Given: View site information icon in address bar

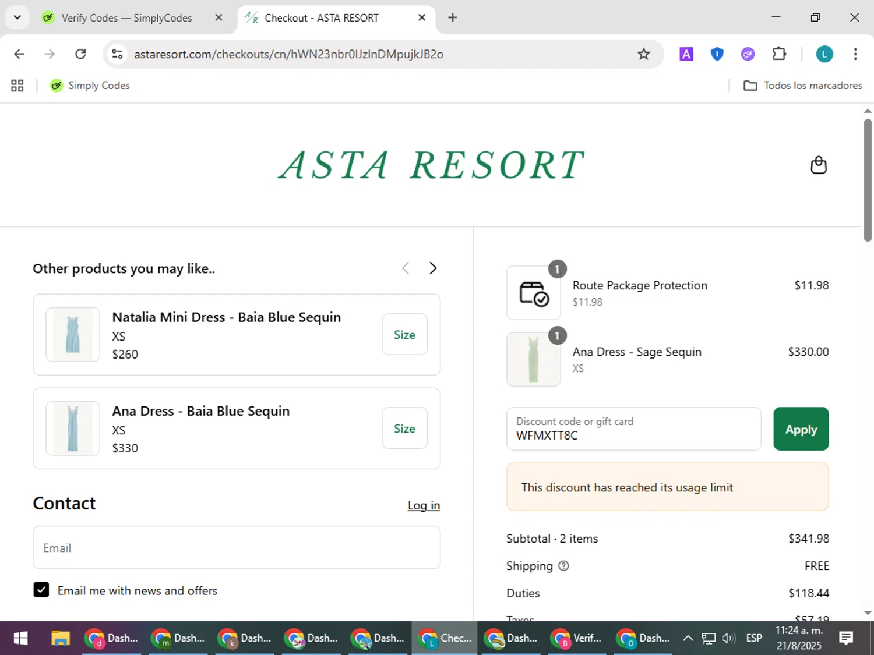Looking at the screenshot, I should [x=117, y=54].
